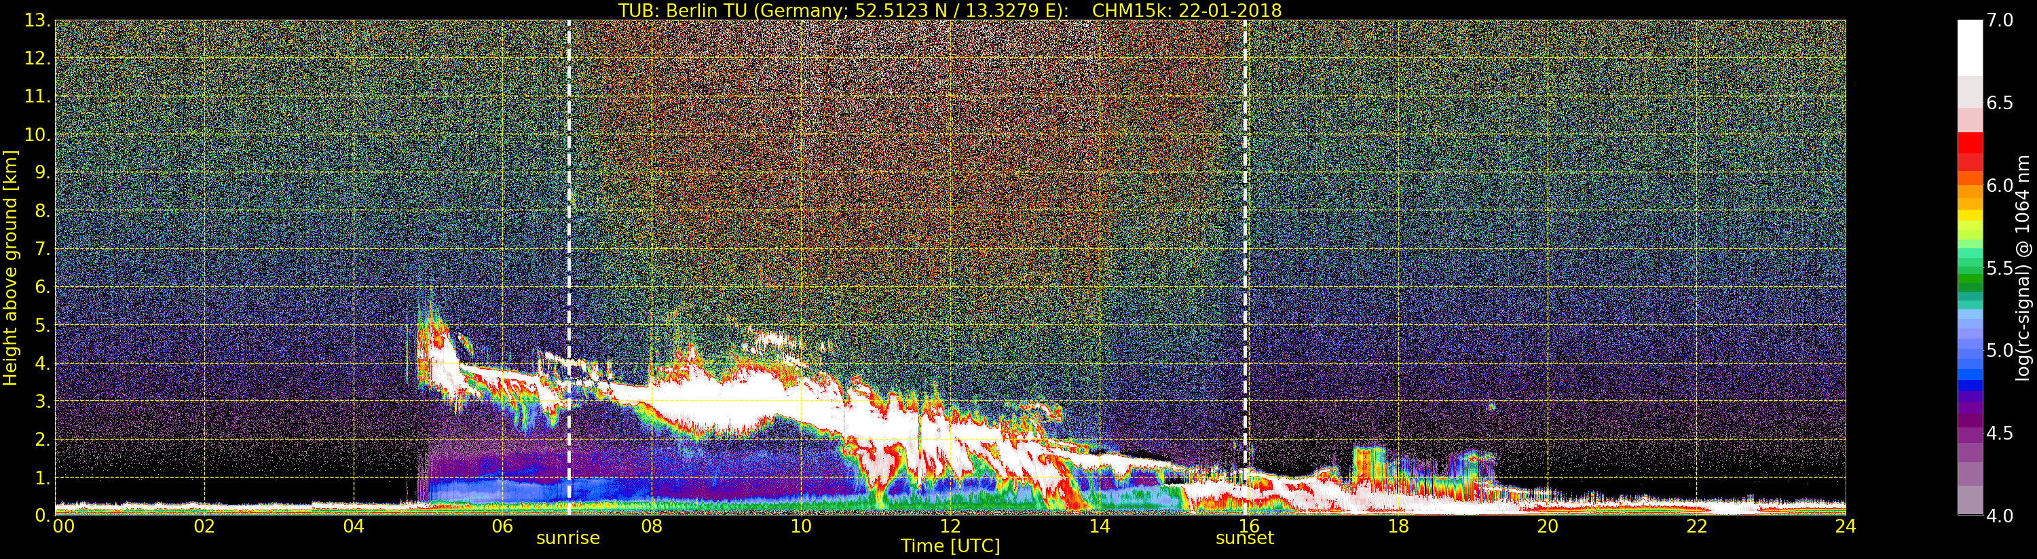Click the '06' time axis tick label

(x=503, y=526)
